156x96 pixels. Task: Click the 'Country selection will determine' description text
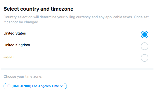(x=30, y=17)
